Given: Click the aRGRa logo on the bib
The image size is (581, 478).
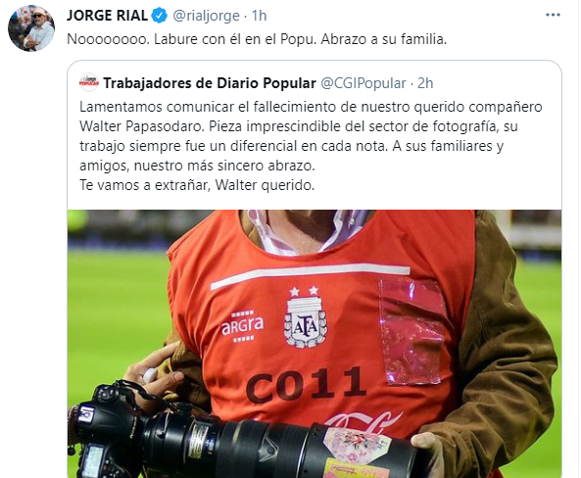Looking at the screenshot, I should (x=242, y=326).
